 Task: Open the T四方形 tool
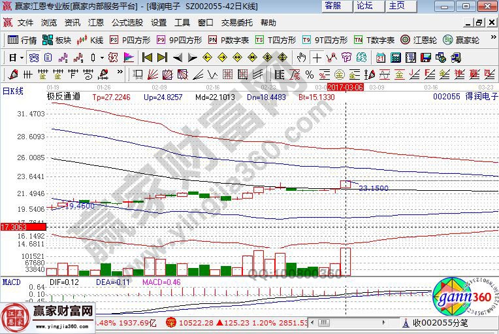pos(276,40)
